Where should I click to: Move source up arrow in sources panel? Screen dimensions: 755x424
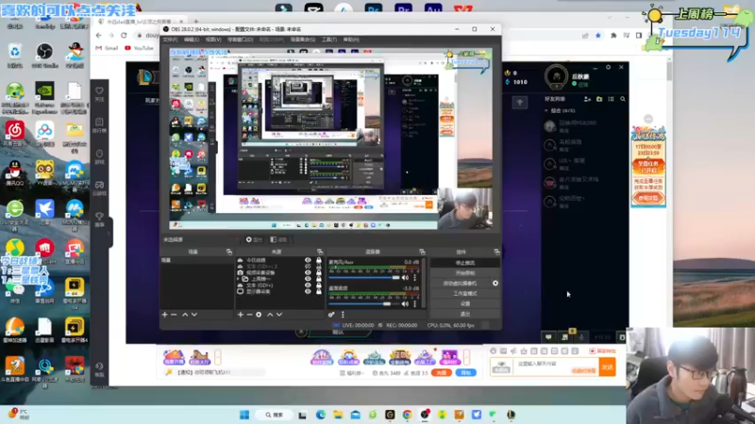[x=270, y=315]
